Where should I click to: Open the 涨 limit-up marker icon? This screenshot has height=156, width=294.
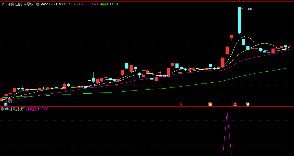235,104
